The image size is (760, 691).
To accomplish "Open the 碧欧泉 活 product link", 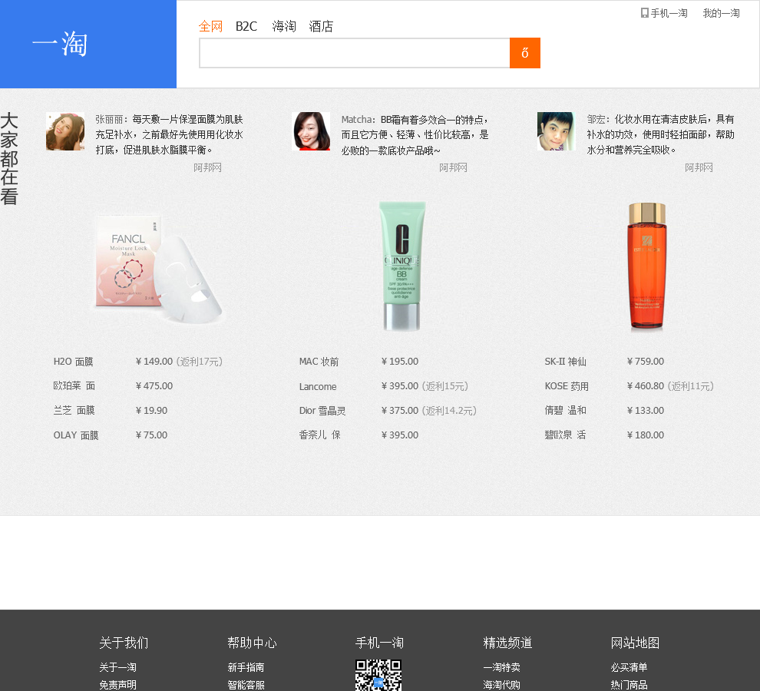I will [565, 435].
